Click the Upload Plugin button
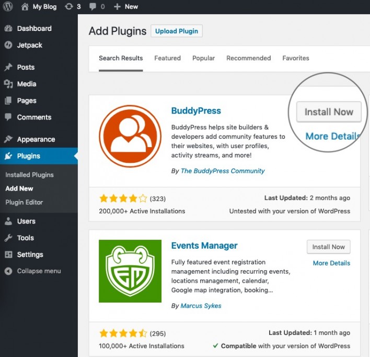This screenshot has width=370, height=357. coord(177,31)
